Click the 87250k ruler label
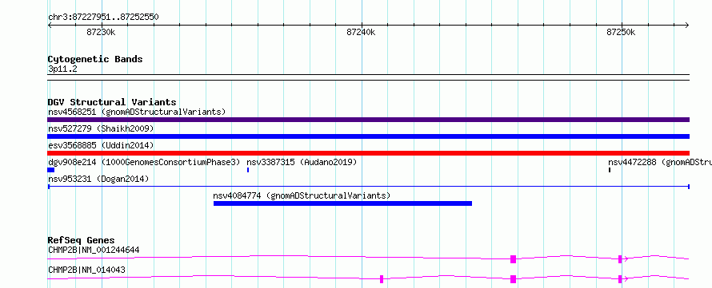Viewport: 712px width, 288px height. (621, 32)
